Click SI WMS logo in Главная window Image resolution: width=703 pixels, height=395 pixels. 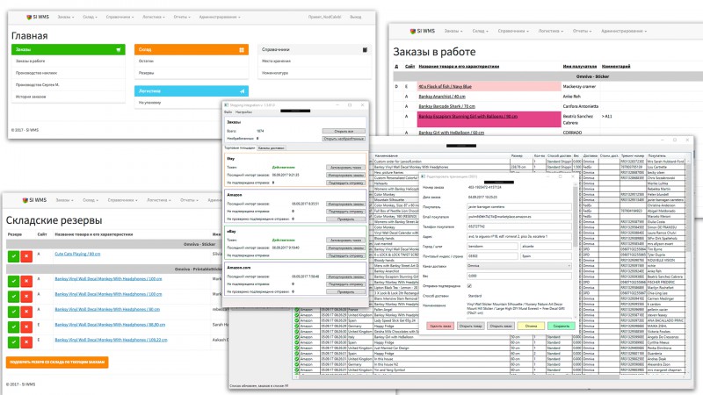(x=38, y=17)
